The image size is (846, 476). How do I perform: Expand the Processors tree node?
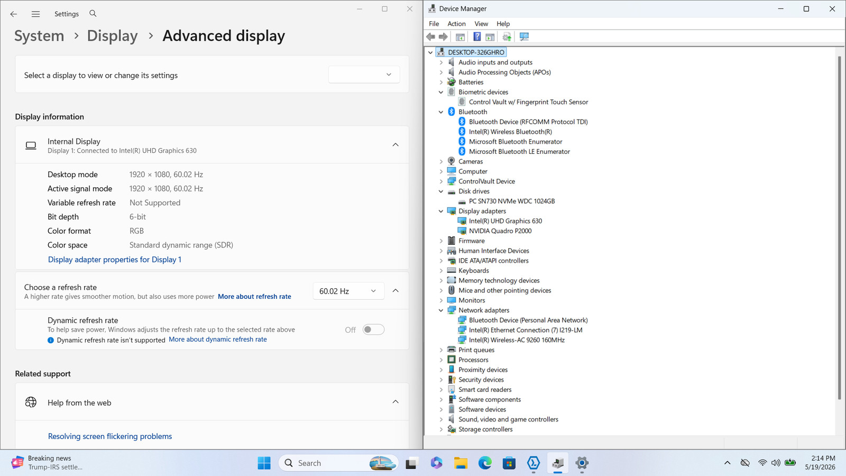click(x=442, y=360)
